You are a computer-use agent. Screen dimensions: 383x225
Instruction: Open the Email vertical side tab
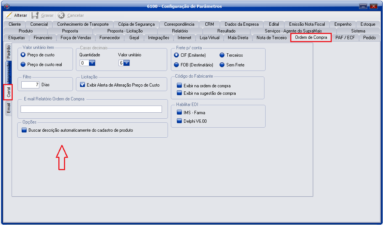click(x=9, y=108)
